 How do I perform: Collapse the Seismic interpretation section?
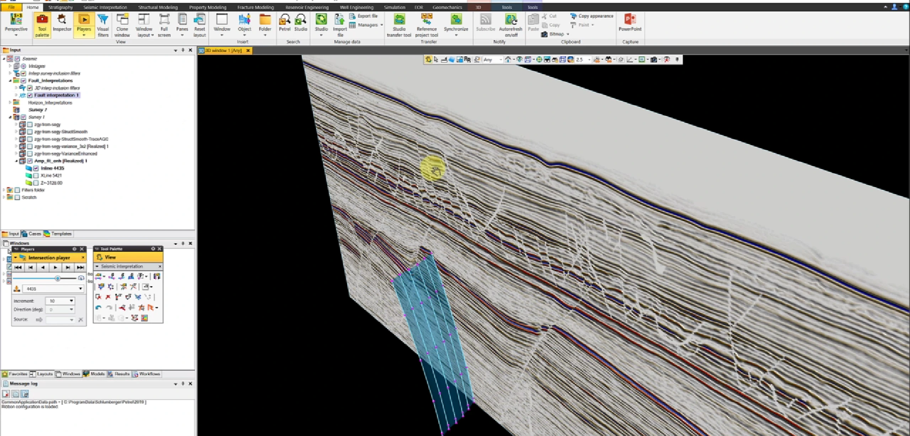(x=97, y=267)
